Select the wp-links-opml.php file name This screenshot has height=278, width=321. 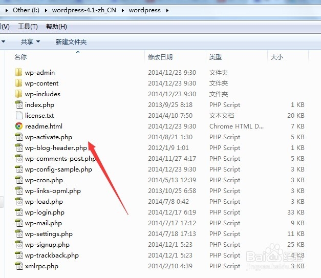[53, 191]
